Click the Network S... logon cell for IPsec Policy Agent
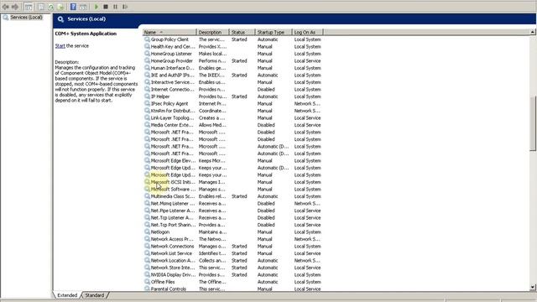This screenshot has width=537, height=302. 307,103
